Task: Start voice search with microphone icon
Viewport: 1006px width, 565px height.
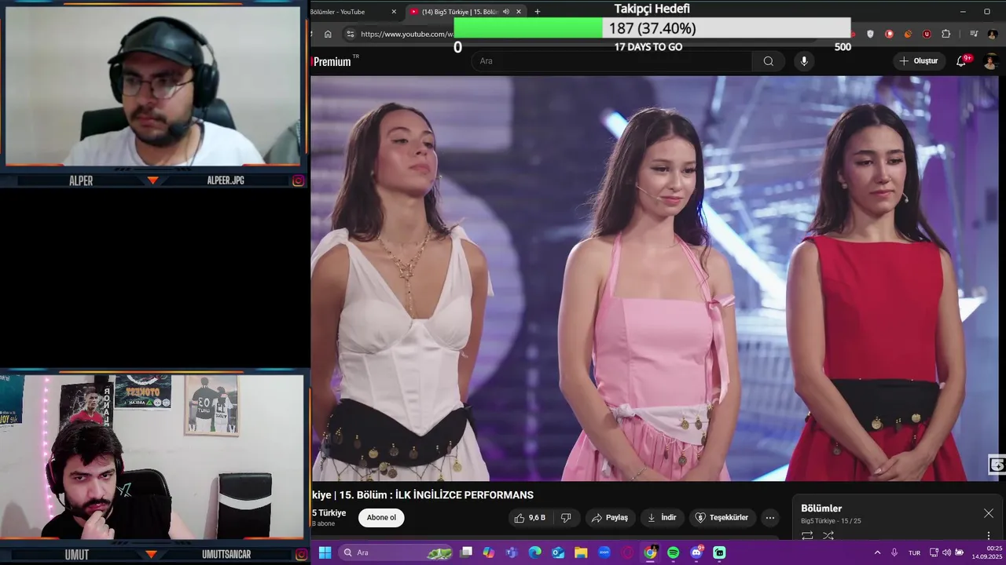Action: pyautogui.click(x=803, y=61)
